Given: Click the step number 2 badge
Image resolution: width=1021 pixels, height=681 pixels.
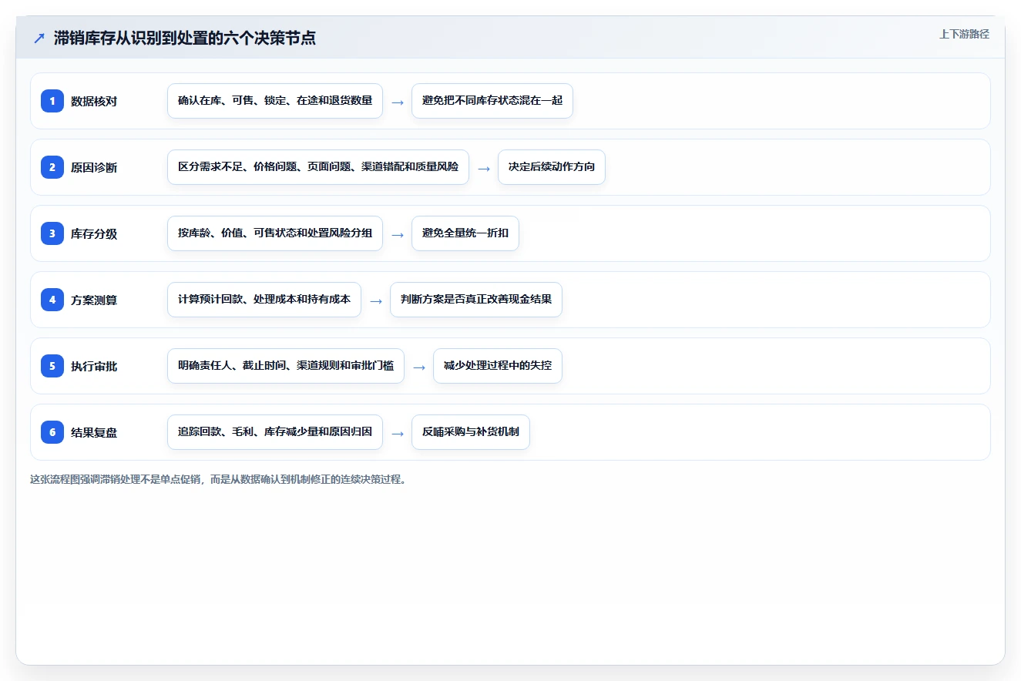Looking at the screenshot, I should pos(52,167).
